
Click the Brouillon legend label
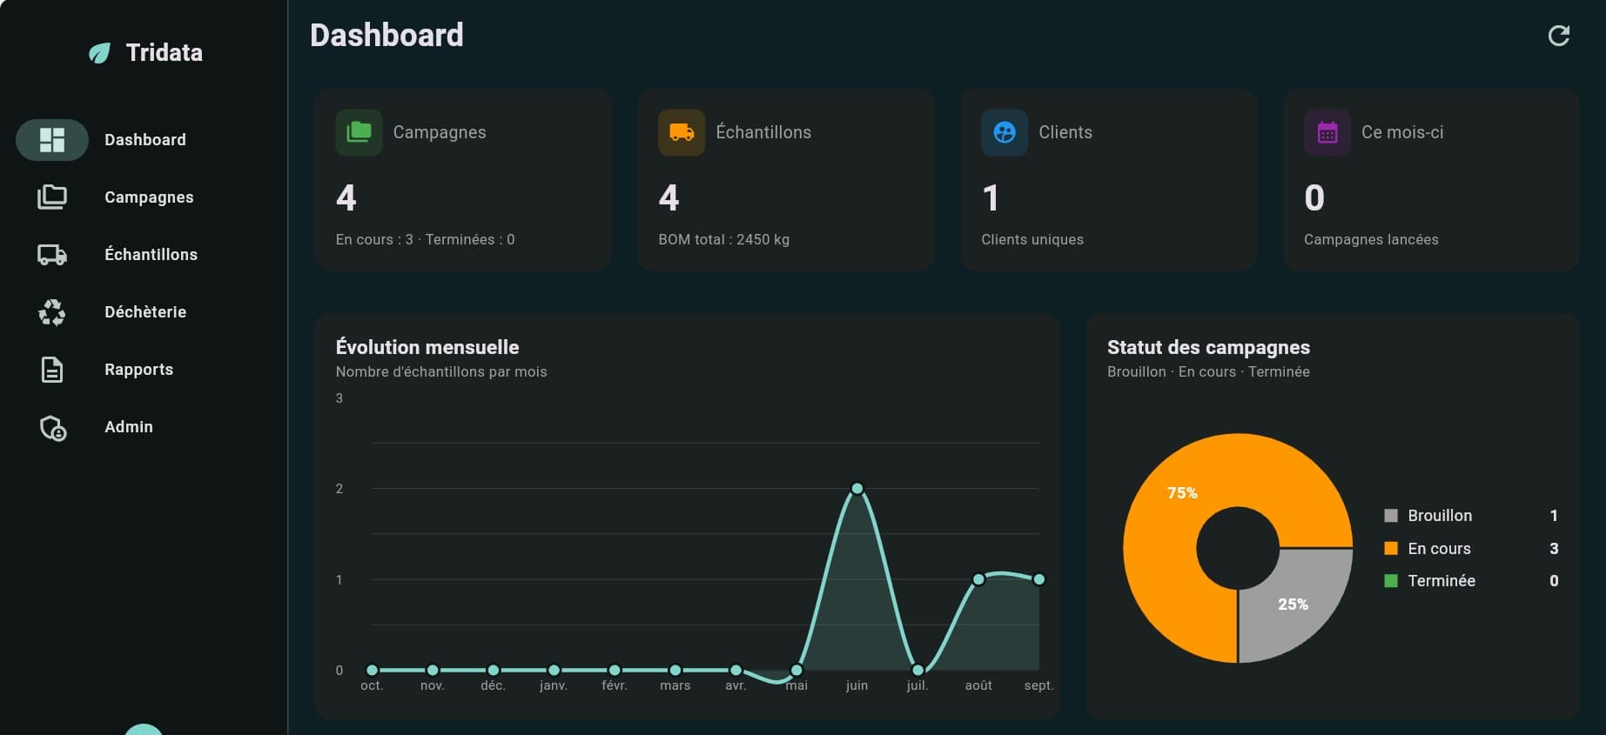[x=1440, y=516]
